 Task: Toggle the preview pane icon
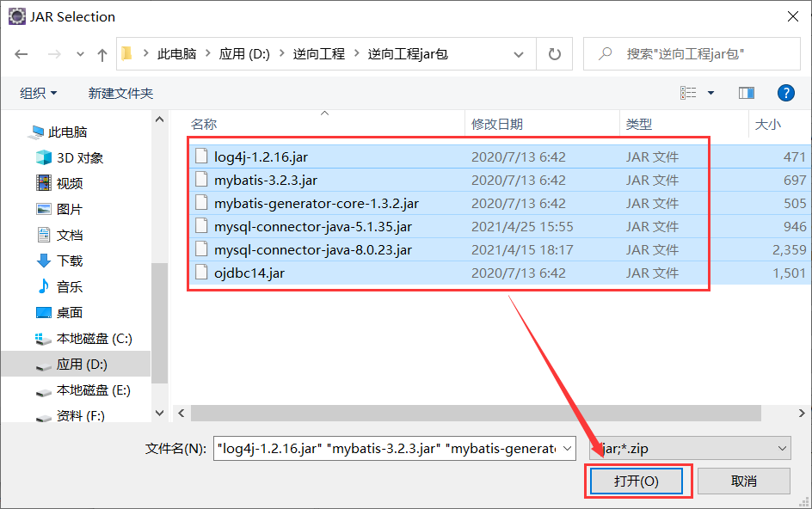[747, 93]
